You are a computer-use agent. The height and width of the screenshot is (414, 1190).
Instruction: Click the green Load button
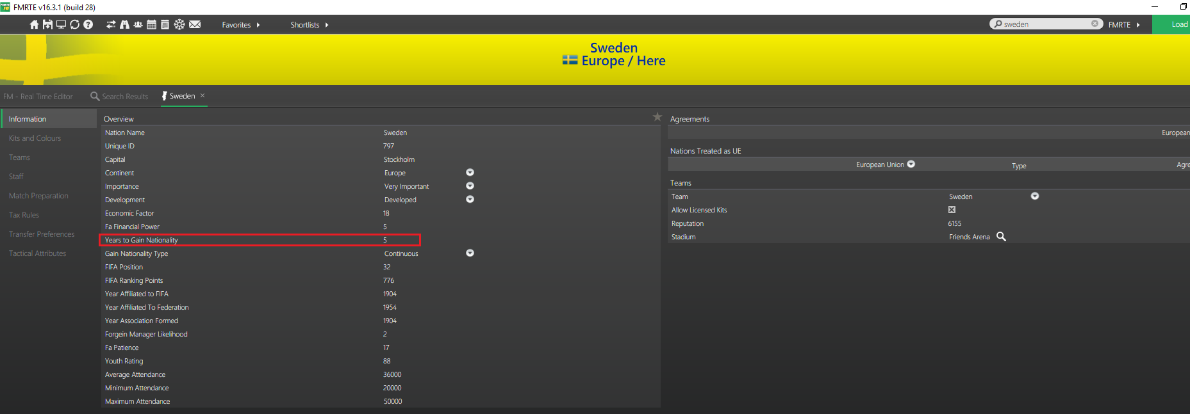(1171, 24)
